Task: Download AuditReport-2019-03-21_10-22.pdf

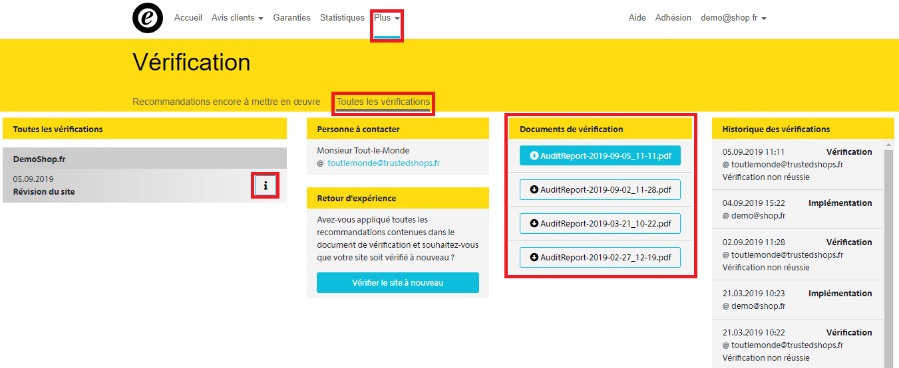Action: [600, 223]
